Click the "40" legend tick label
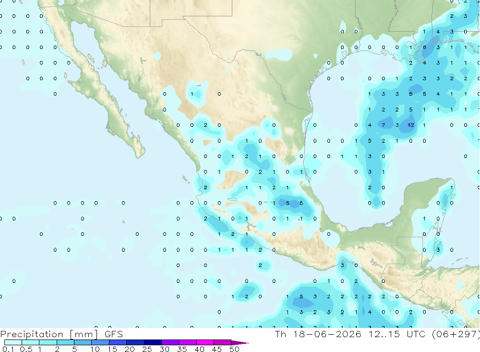 199,349
